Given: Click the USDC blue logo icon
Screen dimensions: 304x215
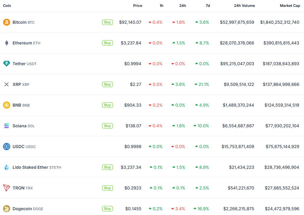Looking at the screenshot, I should click(x=7, y=147).
